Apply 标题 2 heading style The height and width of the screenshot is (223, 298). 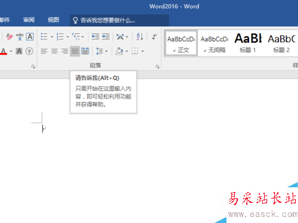[x=281, y=43]
